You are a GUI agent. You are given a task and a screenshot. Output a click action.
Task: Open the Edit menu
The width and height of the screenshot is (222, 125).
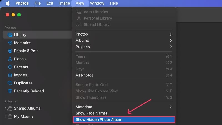click(50, 3)
